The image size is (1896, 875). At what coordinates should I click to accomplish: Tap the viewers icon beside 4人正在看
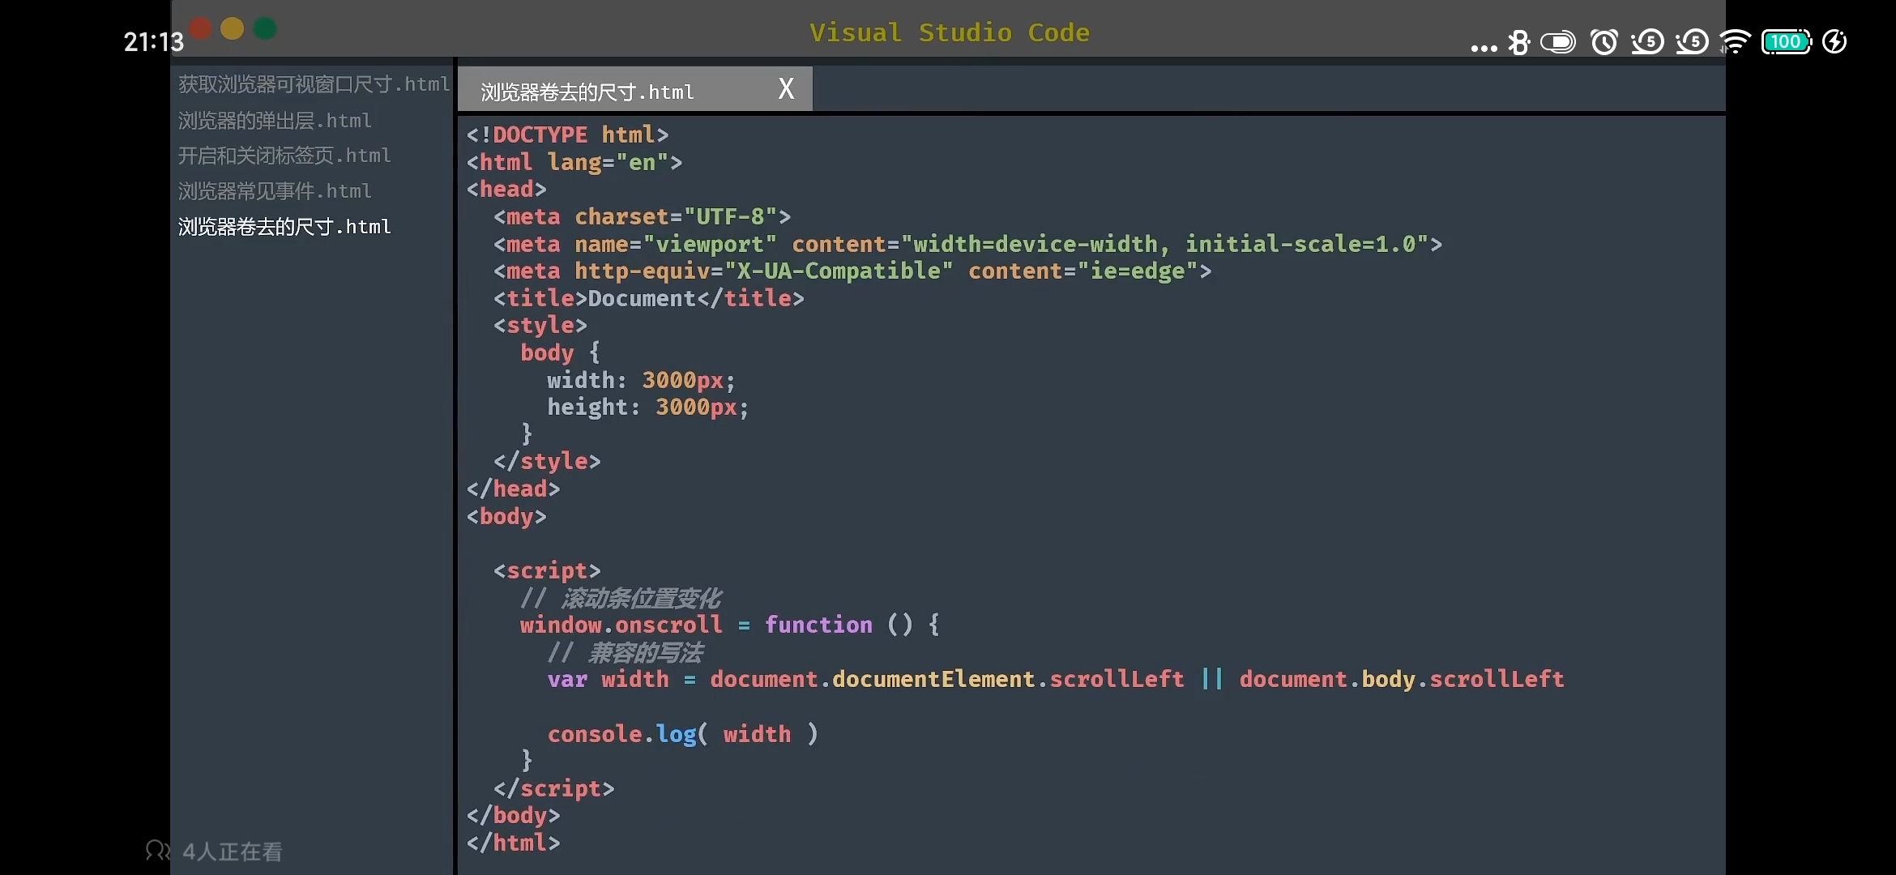pos(157,851)
